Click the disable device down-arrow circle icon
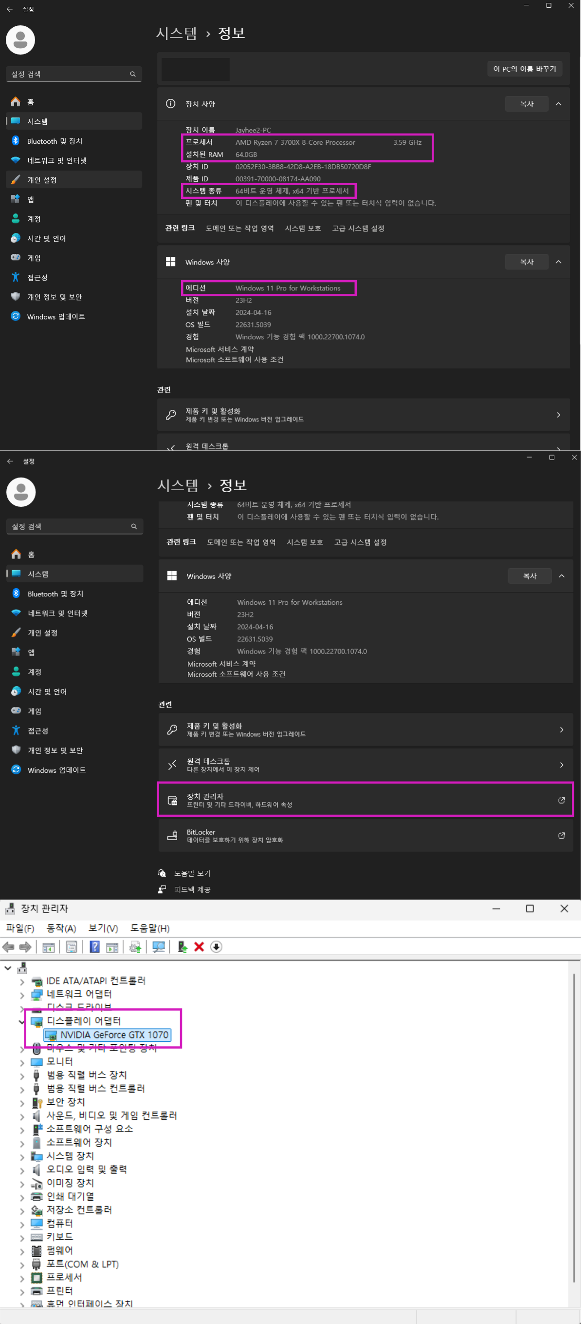The width and height of the screenshot is (586, 1324). (217, 947)
